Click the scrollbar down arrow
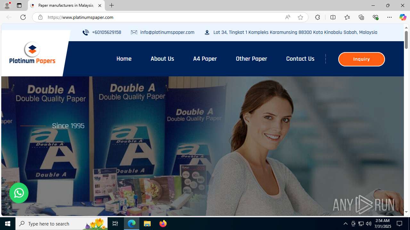The image size is (410, 230). coord(406,212)
